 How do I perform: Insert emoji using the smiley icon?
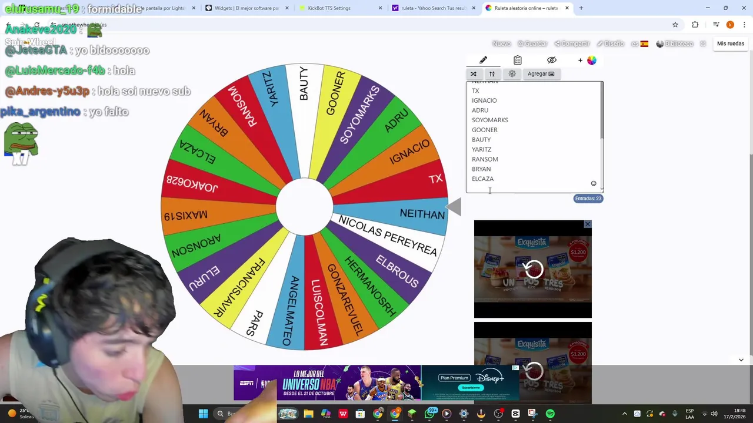[593, 184]
